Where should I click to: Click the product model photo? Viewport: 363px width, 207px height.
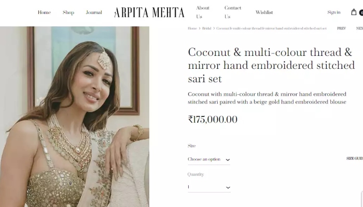pos(75,116)
